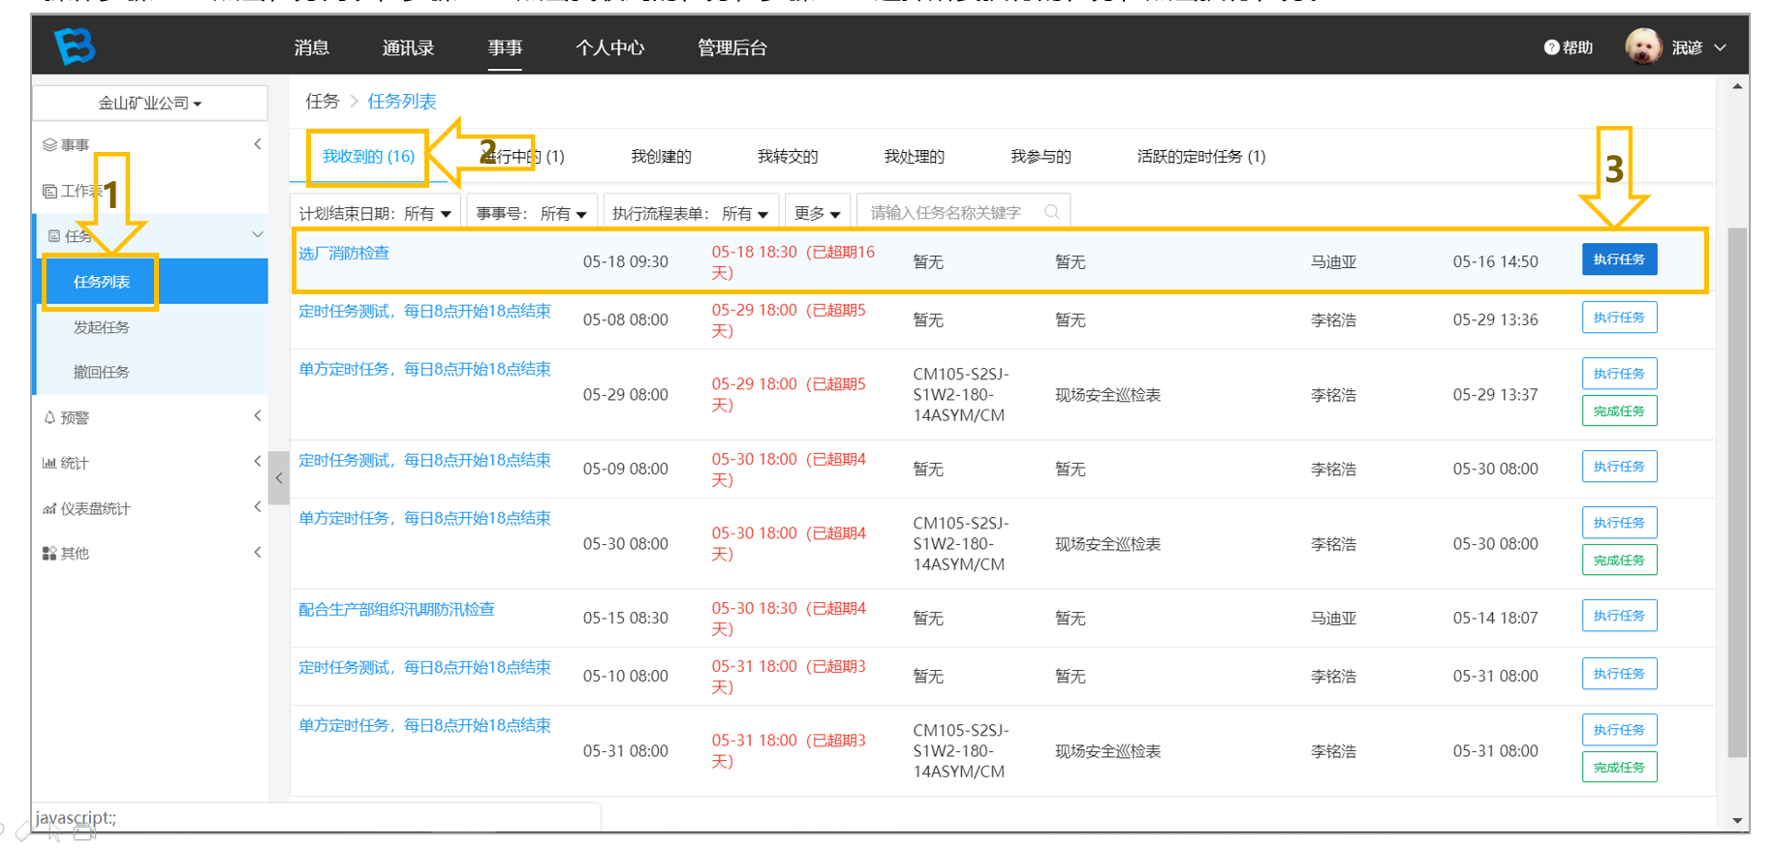Screen dimensions: 1773x848
Task: Expand the 统计 section chevron
Action: pos(257,461)
